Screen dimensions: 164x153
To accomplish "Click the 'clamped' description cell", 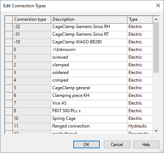I will 89,66.
